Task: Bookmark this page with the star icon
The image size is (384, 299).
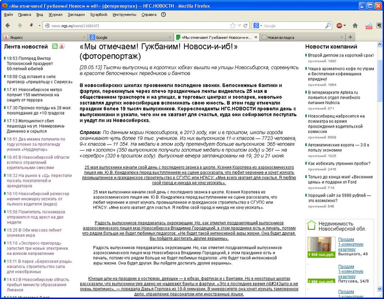Action: tap(233, 25)
